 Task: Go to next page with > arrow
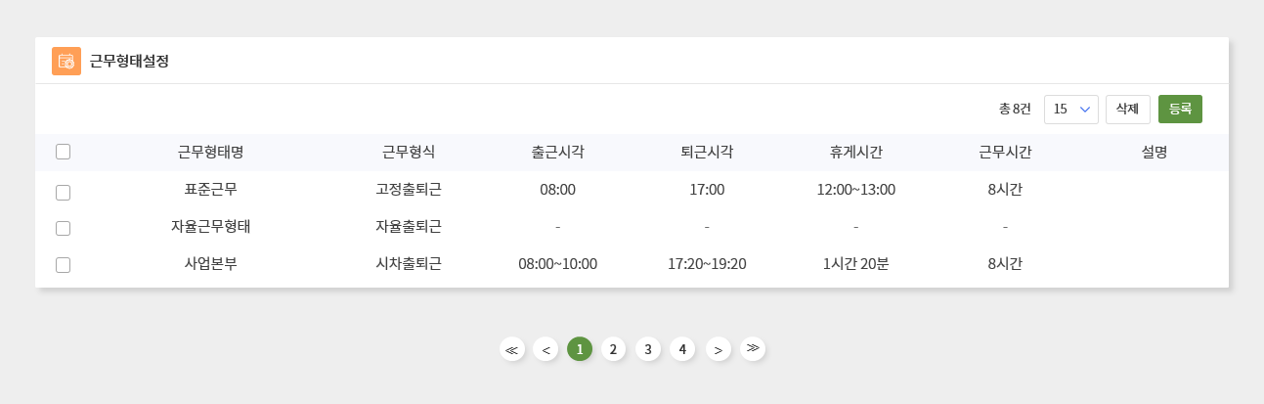click(x=719, y=349)
